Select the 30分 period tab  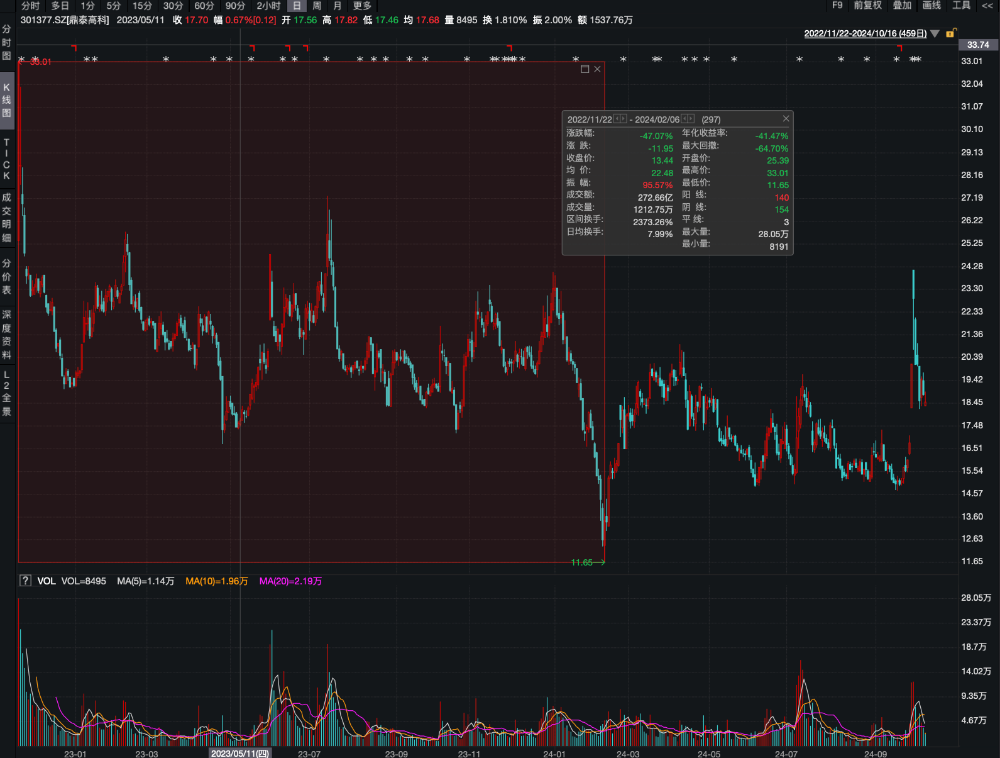[x=173, y=6]
